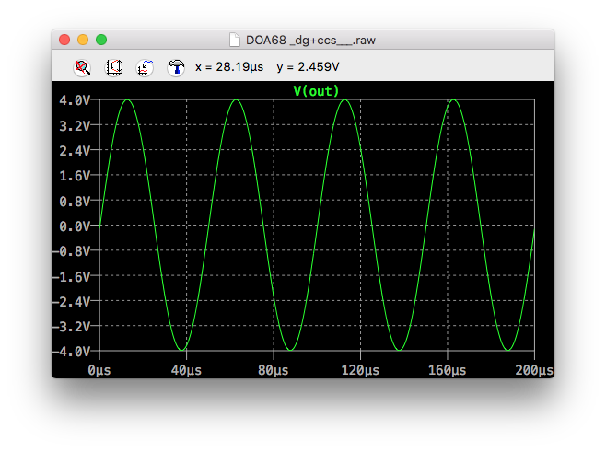Click the 160µs time axis label
This screenshot has width=606, height=452.
pos(448,370)
